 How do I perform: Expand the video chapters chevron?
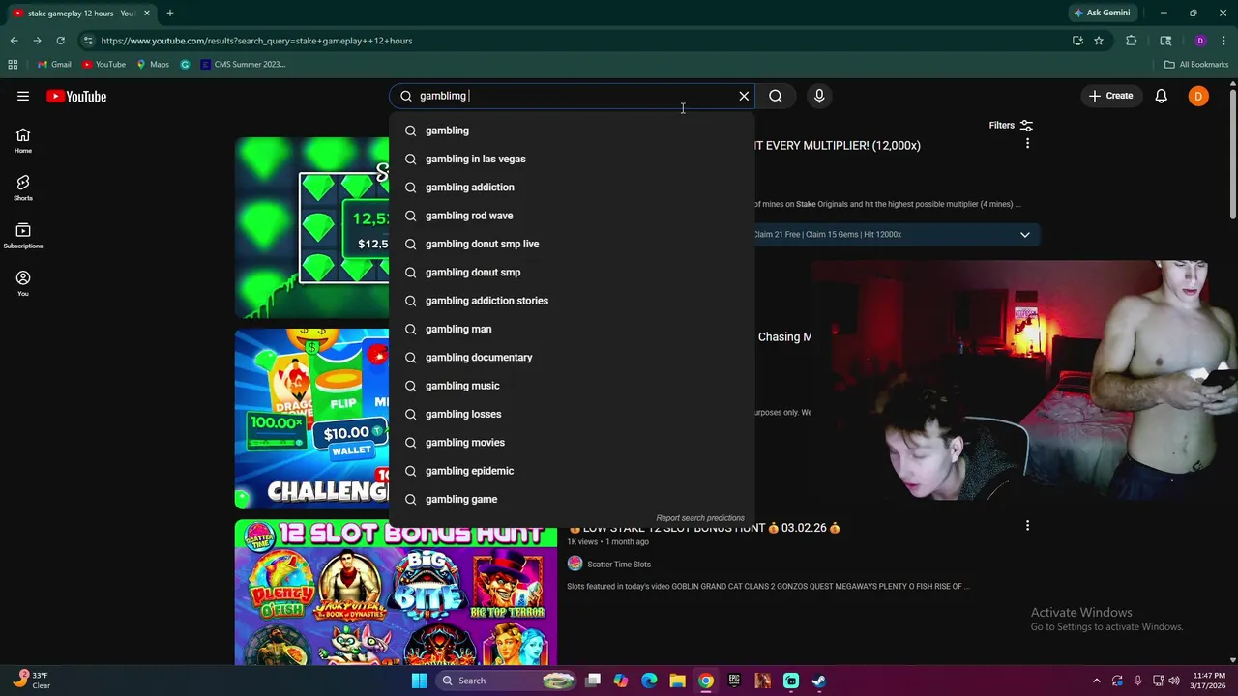click(1025, 235)
